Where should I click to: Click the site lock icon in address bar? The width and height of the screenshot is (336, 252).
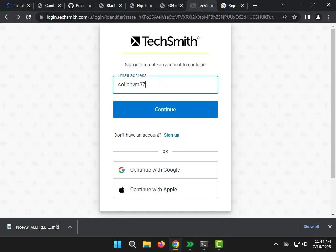(x=41, y=17)
